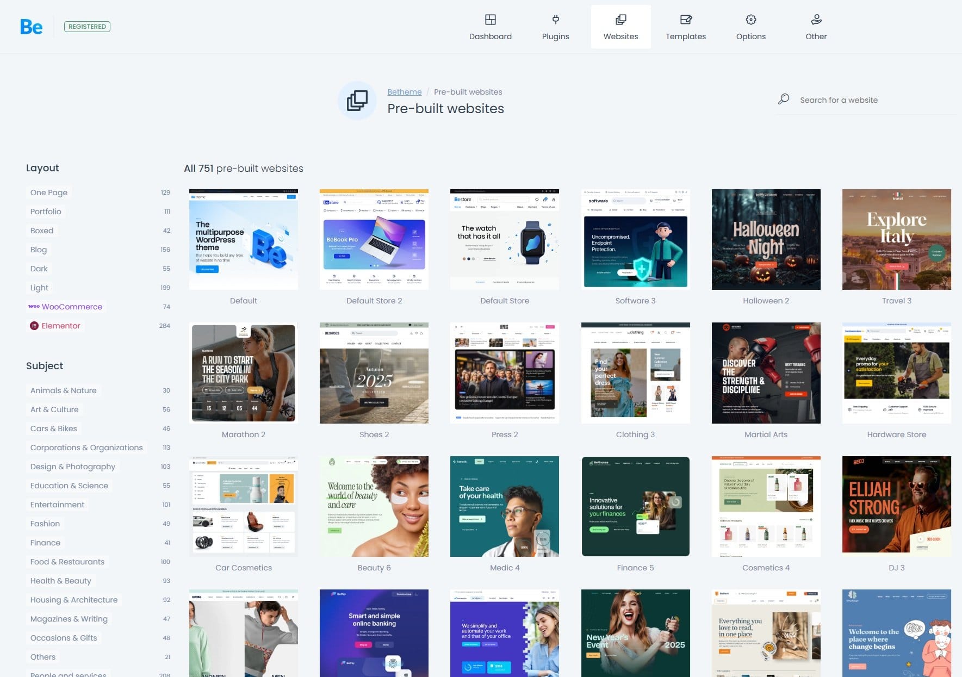Select Animals & Nature subject
Screen dimensions: 962x677
[x=63, y=390]
